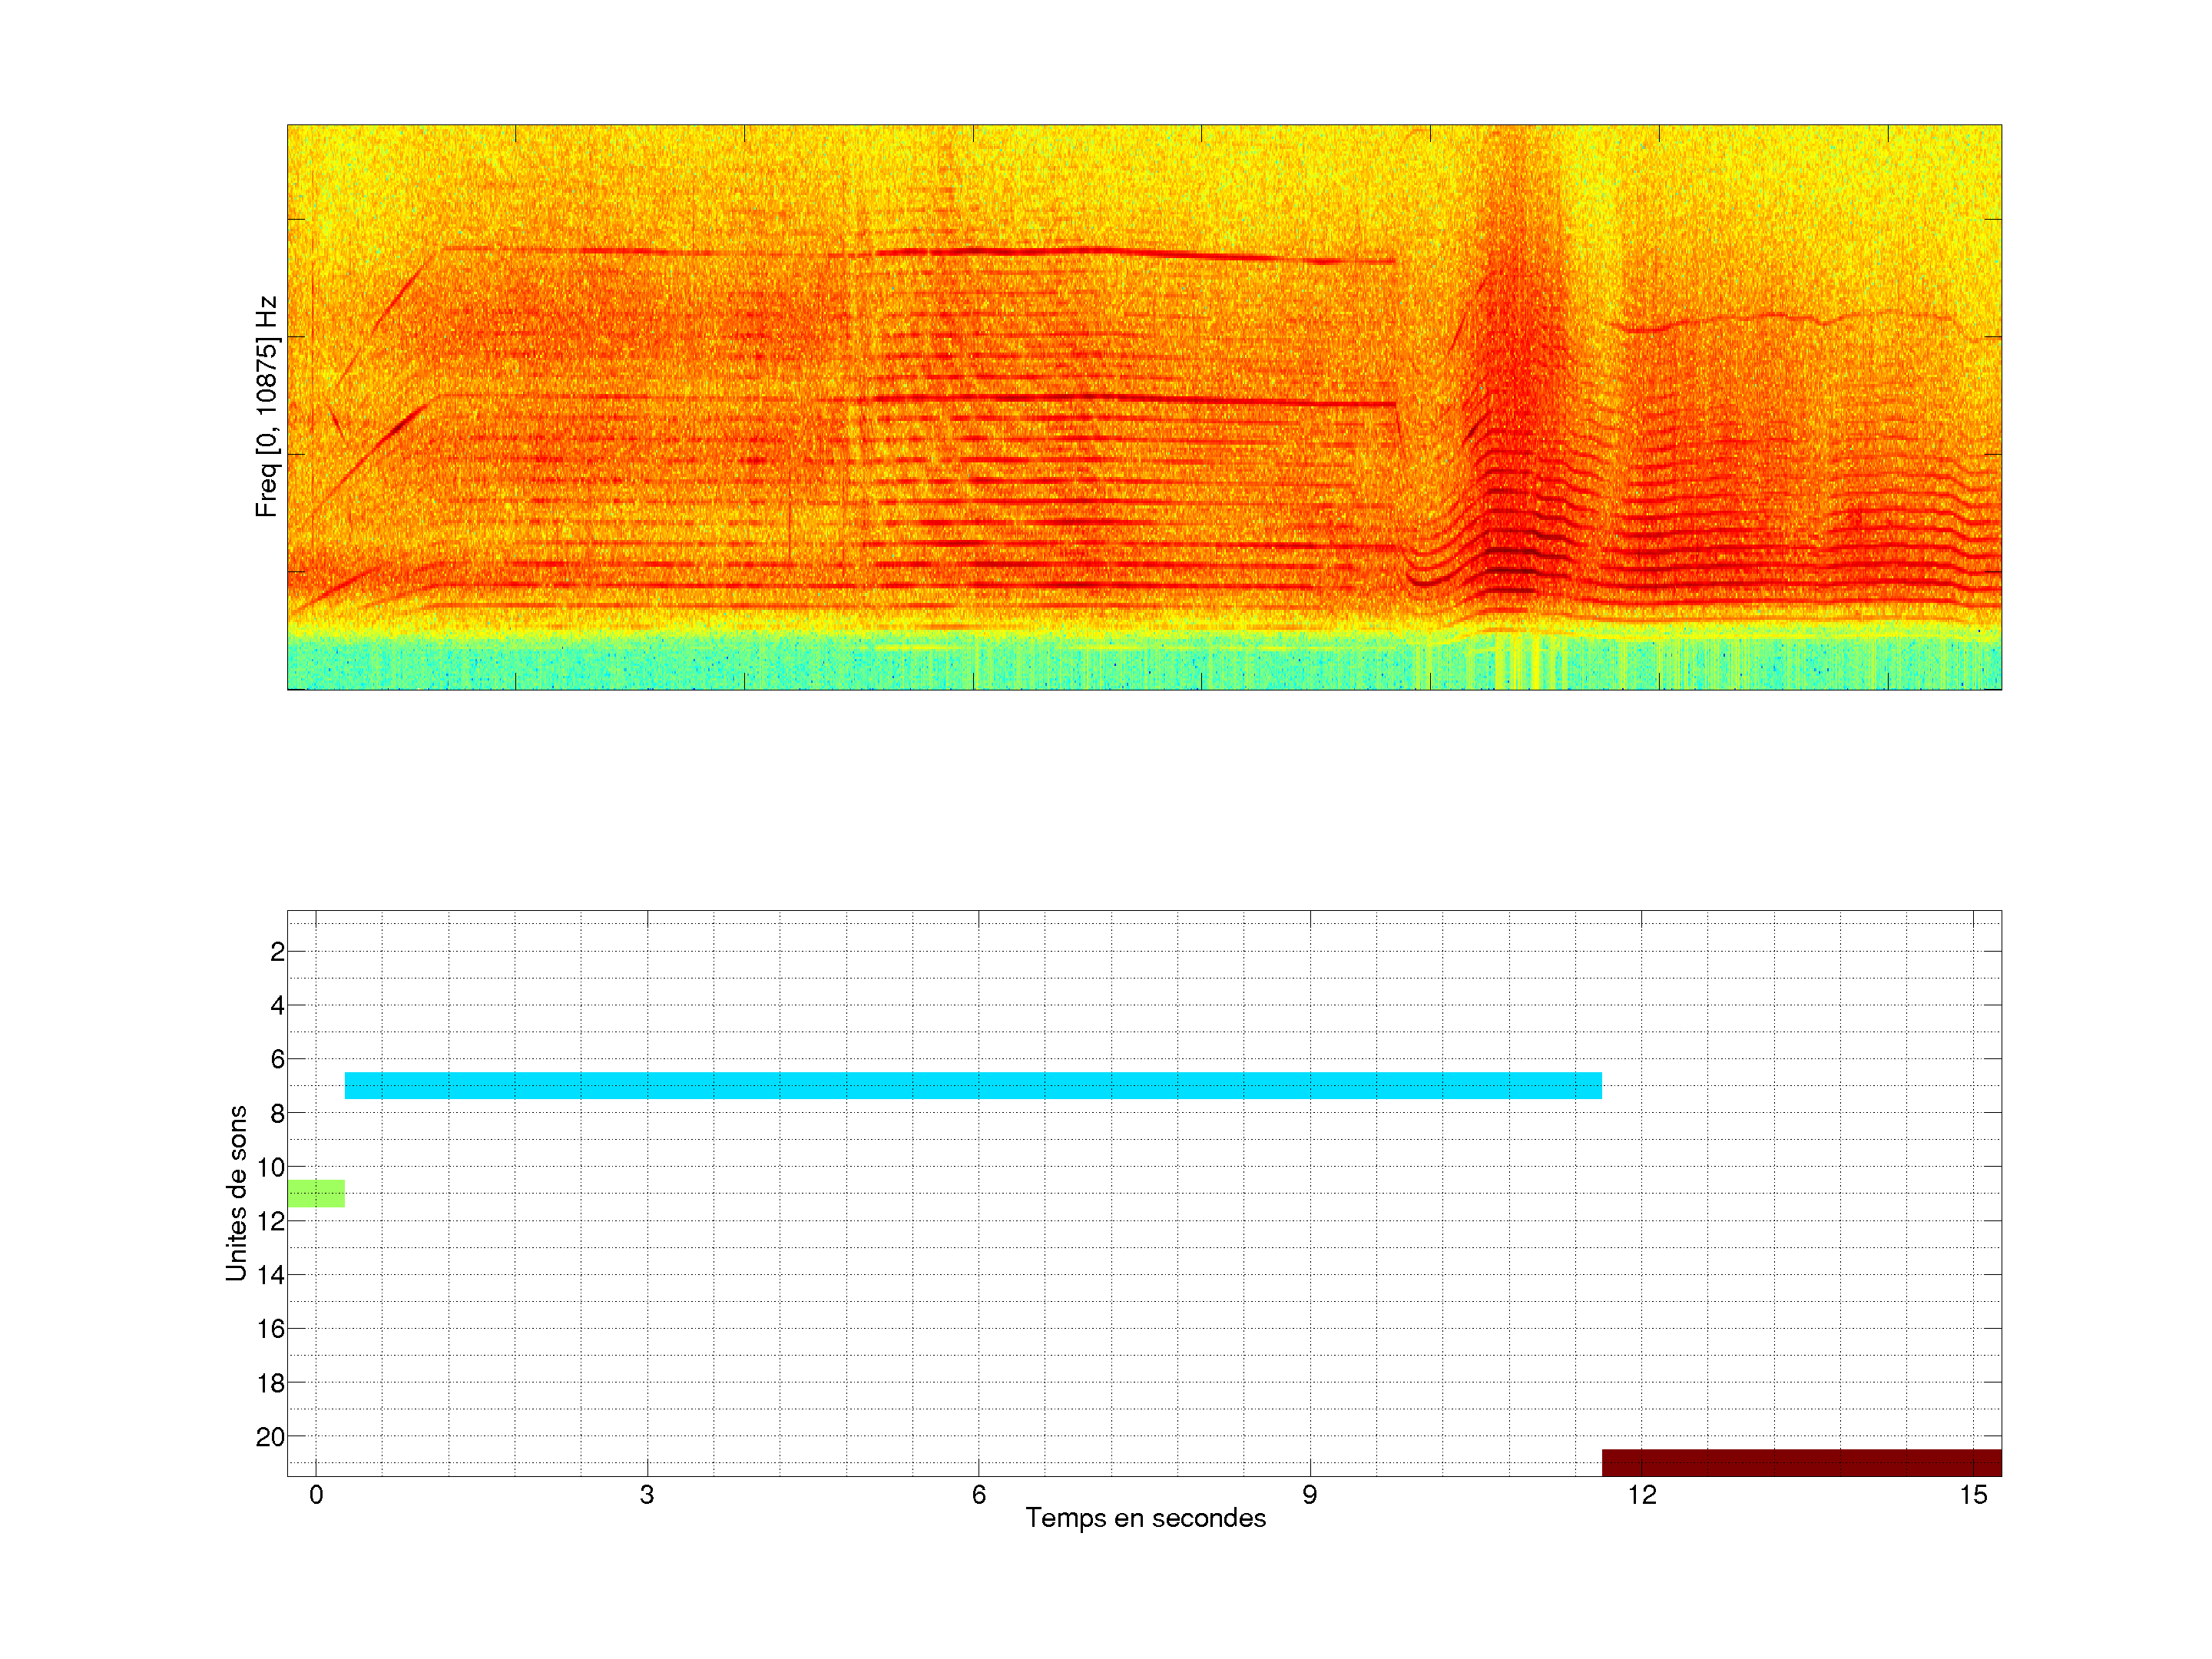This screenshot has height=1659, width=2212.
Task: Click the x-axis tick label 12
Action: tap(1641, 1495)
